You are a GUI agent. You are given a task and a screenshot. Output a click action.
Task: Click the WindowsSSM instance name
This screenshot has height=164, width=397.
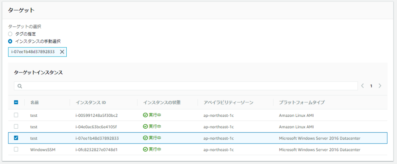pos(43,150)
